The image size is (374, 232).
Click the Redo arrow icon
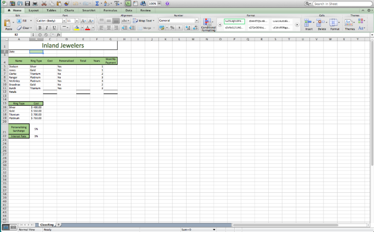point(85,3)
